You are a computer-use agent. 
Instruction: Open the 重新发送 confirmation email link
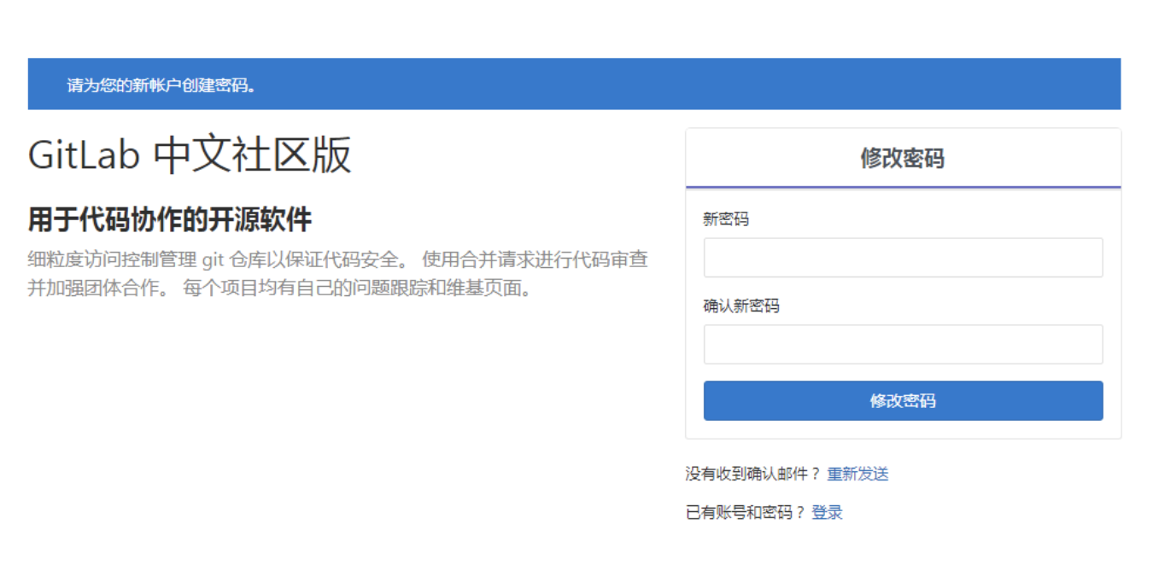point(857,474)
